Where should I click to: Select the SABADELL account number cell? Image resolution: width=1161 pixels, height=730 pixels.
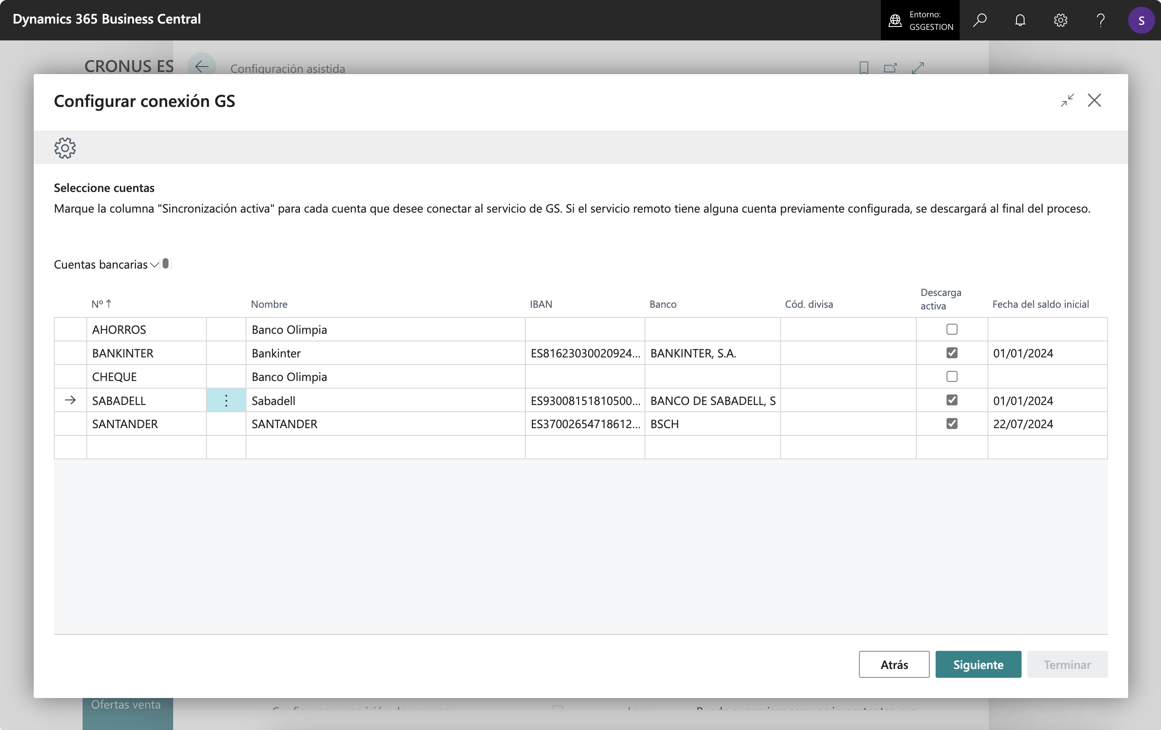click(x=147, y=400)
